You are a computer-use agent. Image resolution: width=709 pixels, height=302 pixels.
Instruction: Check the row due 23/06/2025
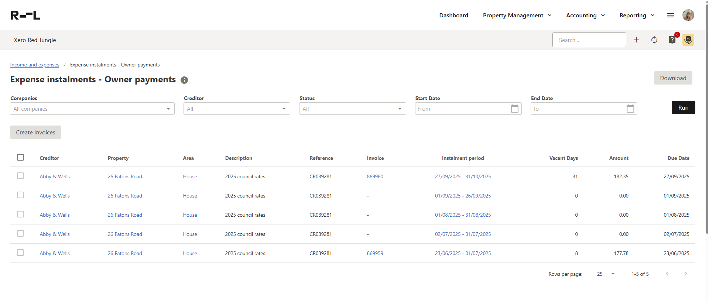tap(21, 253)
